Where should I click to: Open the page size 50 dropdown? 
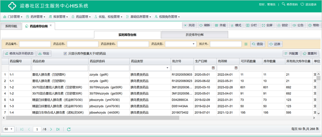pyautogui.click(x=9, y=129)
